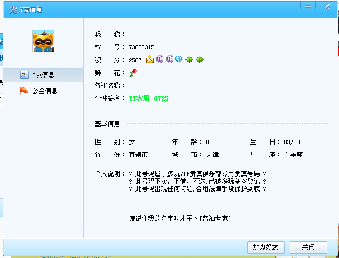Click the Y友信息 window title text
Viewport: 339px width, 258px height.
coord(31,10)
